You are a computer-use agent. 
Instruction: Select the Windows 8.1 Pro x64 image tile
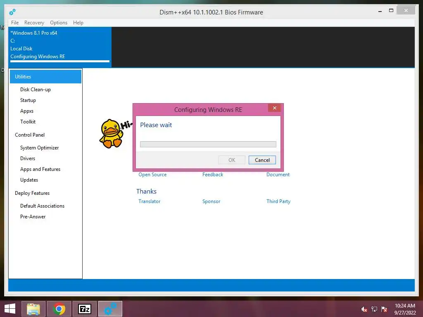point(59,47)
